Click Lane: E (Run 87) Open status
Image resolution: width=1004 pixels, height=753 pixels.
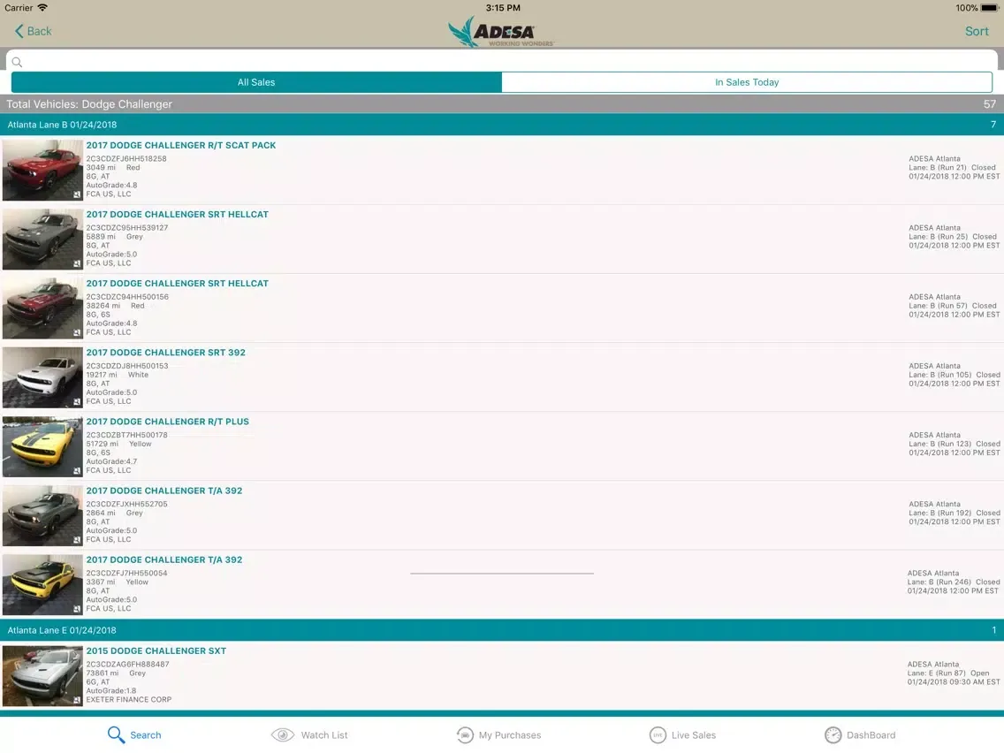[948, 673]
